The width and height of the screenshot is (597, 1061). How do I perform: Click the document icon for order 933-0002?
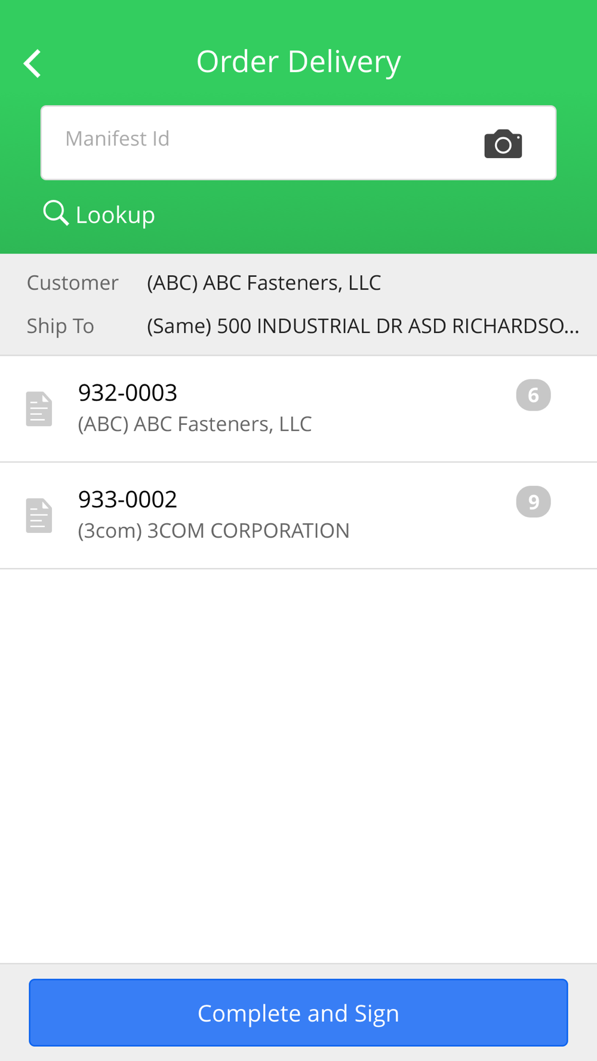tap(39, 516)
